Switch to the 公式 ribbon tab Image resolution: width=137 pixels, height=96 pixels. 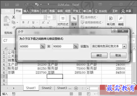pyautogui.click(x=44, y=11)
